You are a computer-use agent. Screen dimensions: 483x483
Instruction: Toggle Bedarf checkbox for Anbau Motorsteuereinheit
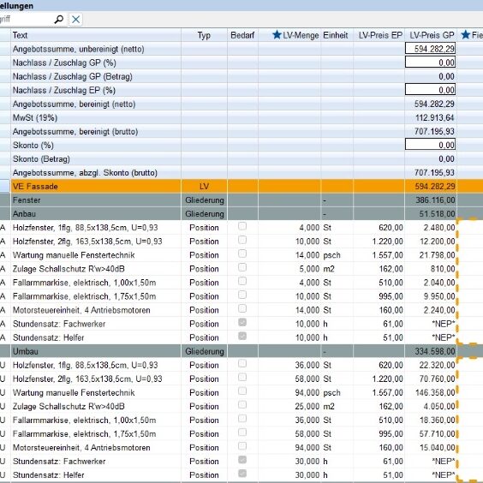(242, 308)
